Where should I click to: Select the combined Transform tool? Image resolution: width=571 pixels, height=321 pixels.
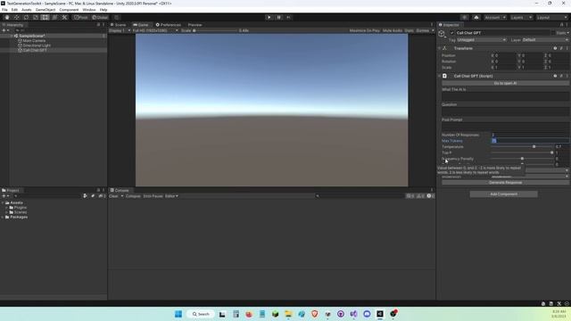[x=54, y=18]
